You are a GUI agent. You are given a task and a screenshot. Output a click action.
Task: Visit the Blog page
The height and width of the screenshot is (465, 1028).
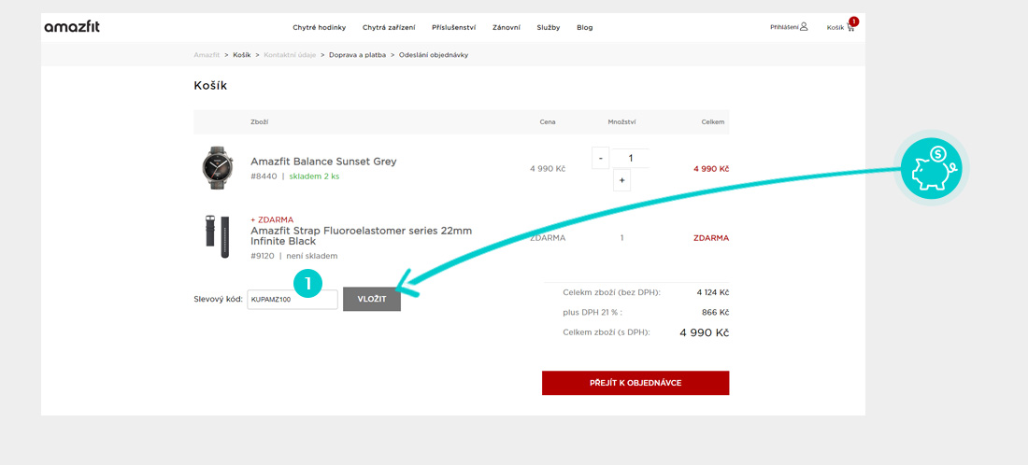point(585,28)
